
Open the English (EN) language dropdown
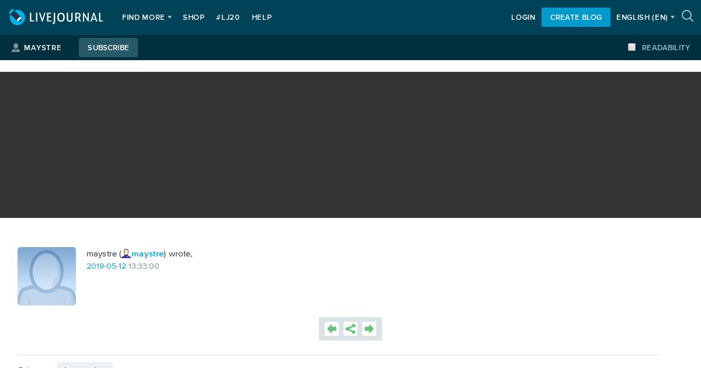point(646,18)
